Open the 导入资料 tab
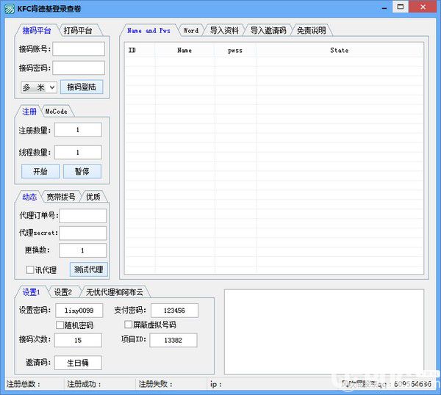The width and height of the screenshot is (441, 395). (x=224, y=30)
